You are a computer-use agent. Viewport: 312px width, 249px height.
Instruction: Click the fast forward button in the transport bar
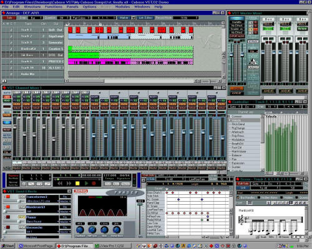click(69, 184)
